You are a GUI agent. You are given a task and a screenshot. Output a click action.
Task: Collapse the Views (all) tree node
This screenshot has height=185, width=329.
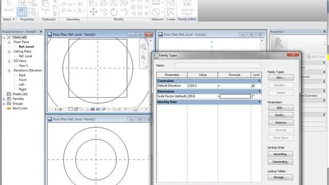coord(4,38)
